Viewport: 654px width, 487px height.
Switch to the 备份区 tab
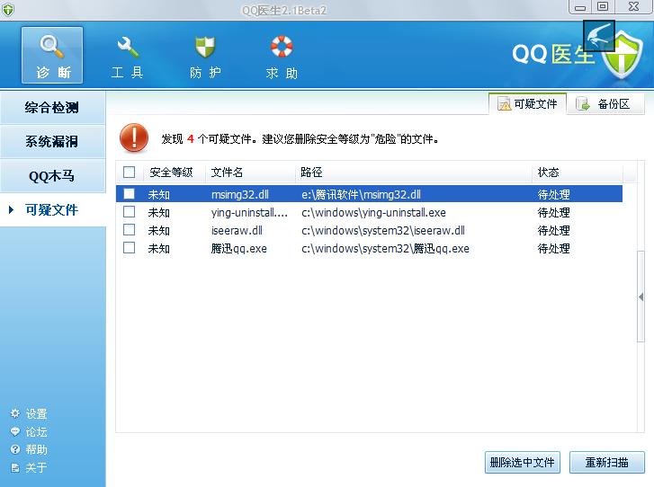pyautogui.click(x=605, y=103)
